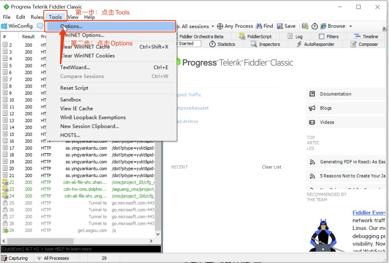Select WinINET Options... menu entry

[x=111, y=35]
